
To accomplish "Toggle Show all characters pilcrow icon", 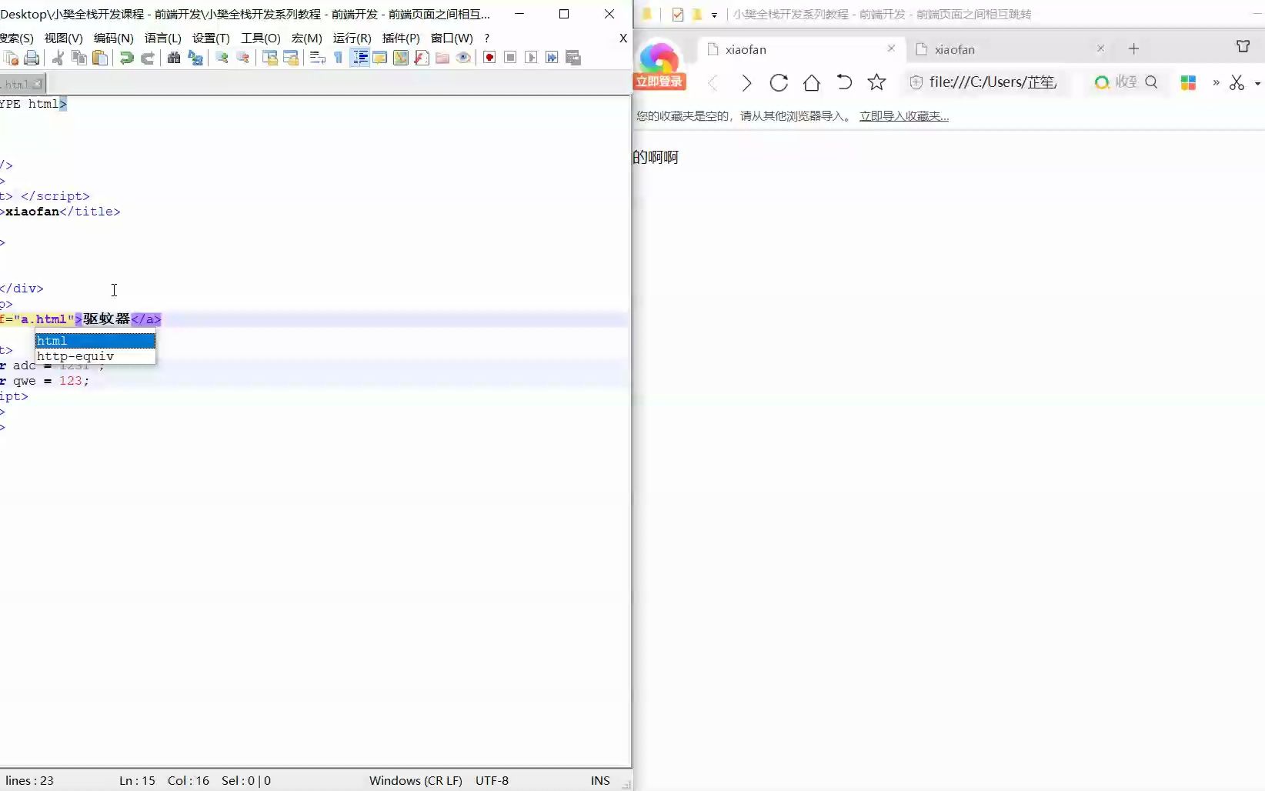I will (x=339, y=58).
